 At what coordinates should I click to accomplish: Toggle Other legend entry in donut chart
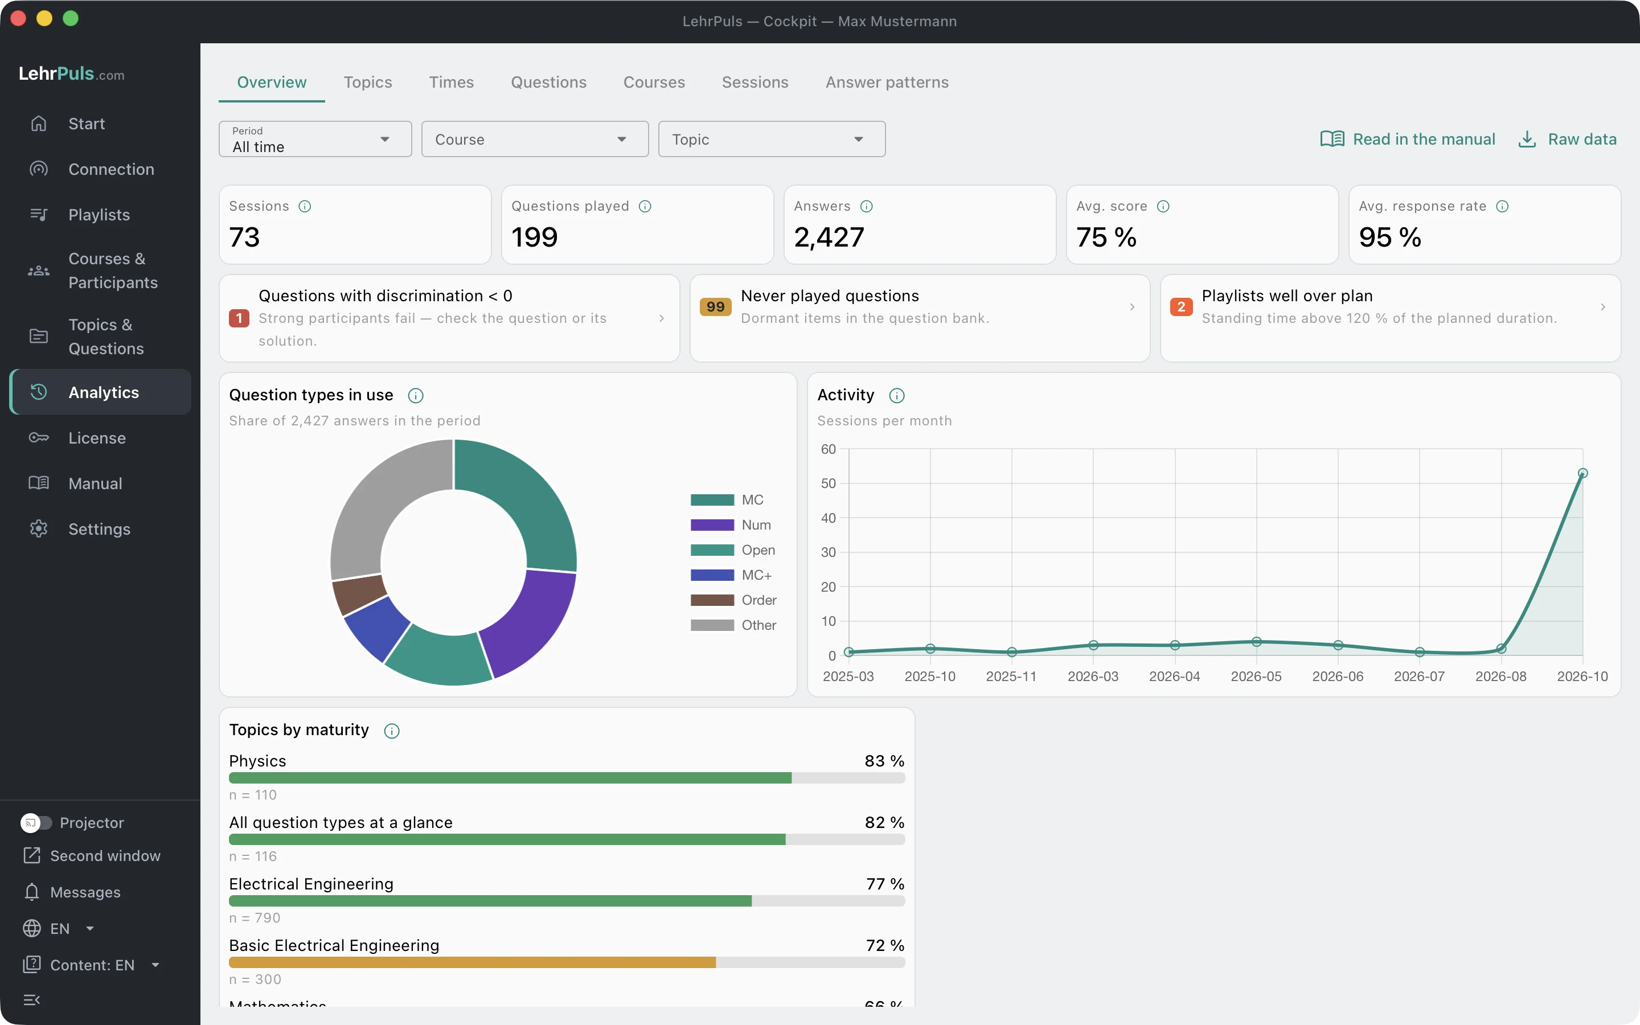click(x=733, y=625)
